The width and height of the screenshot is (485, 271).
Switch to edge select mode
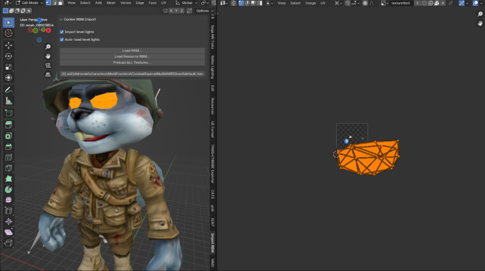[55, 3]
